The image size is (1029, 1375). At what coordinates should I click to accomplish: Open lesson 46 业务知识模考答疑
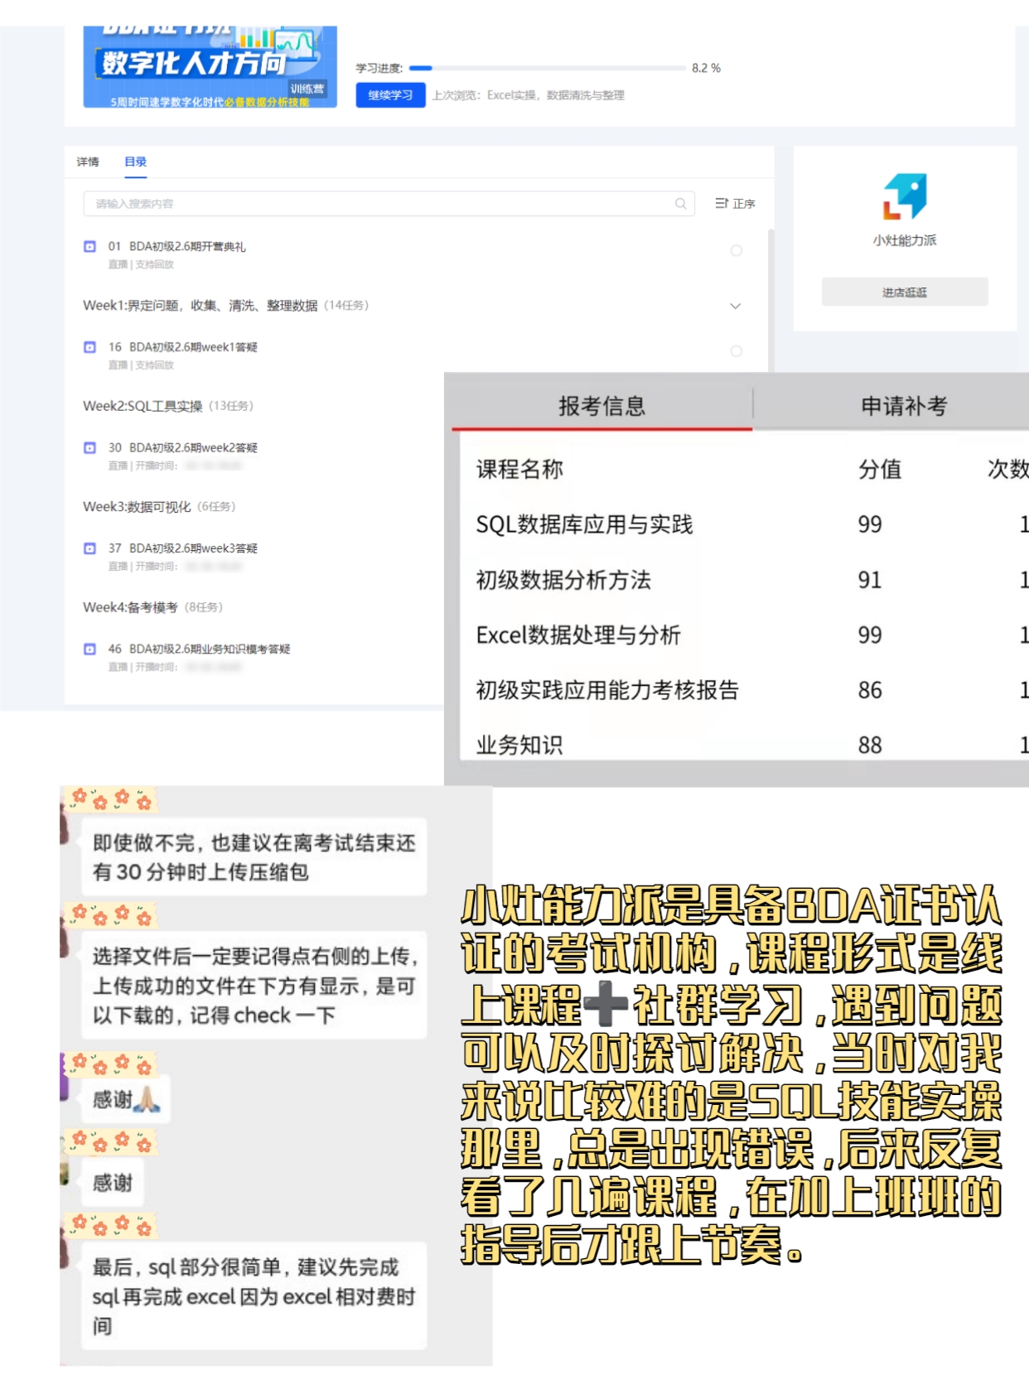[199, 649]
